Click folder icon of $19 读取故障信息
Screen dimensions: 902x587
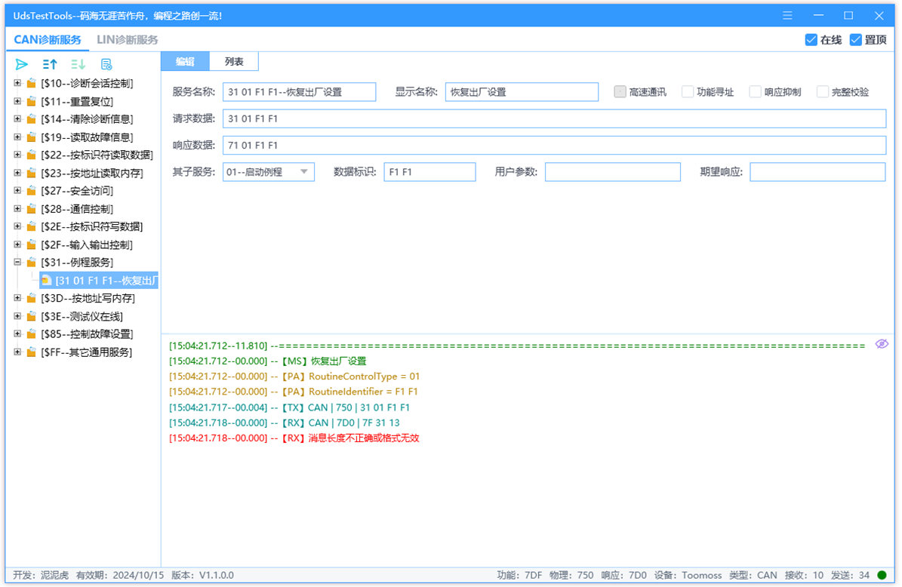[32, 137]
